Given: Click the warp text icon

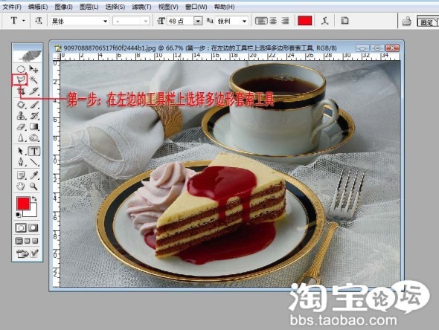Looking at the screenshot, I should coord(325,21).
